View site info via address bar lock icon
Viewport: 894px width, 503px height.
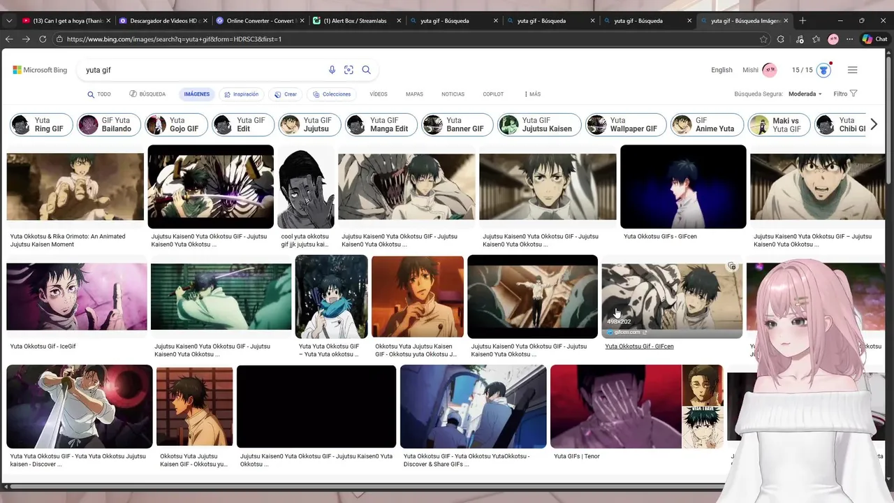(59, 39)
